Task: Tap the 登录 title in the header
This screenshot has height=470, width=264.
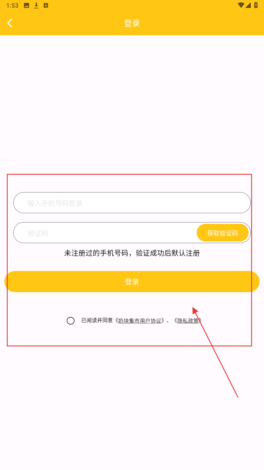Action: point(132,23)
